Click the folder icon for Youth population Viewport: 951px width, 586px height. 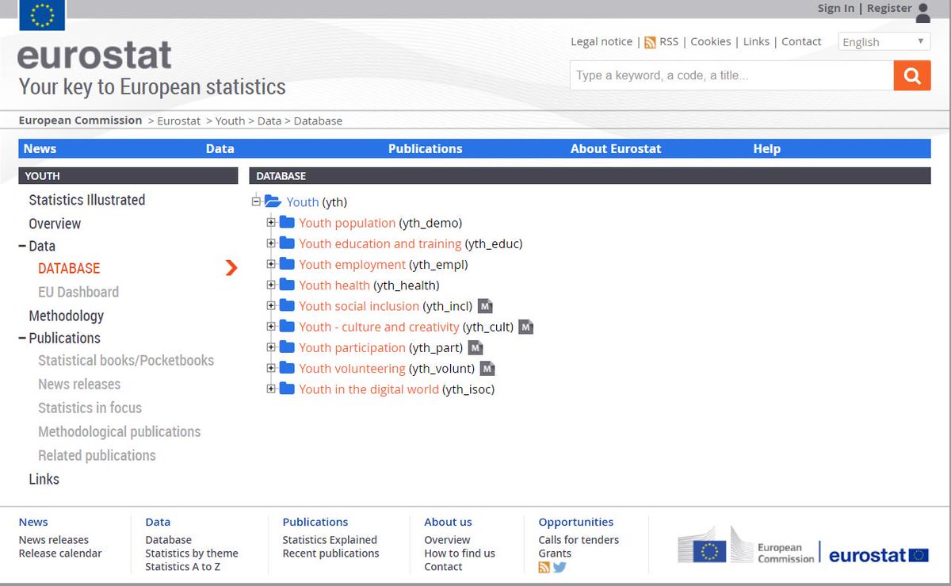pos(287,223)
